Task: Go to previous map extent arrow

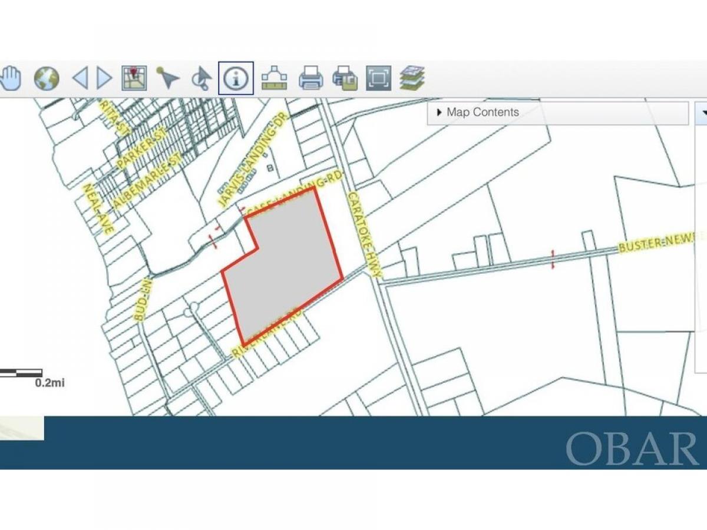Action: click(80, 78)
